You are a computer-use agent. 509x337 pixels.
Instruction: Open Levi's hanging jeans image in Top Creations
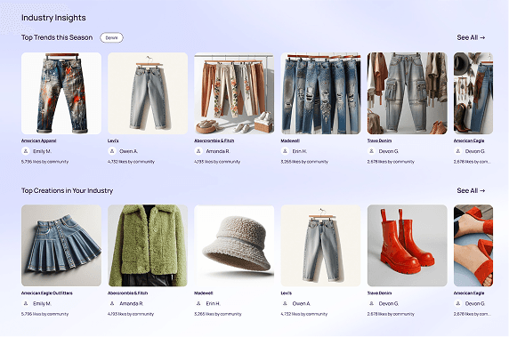click(x=320, y=245)
